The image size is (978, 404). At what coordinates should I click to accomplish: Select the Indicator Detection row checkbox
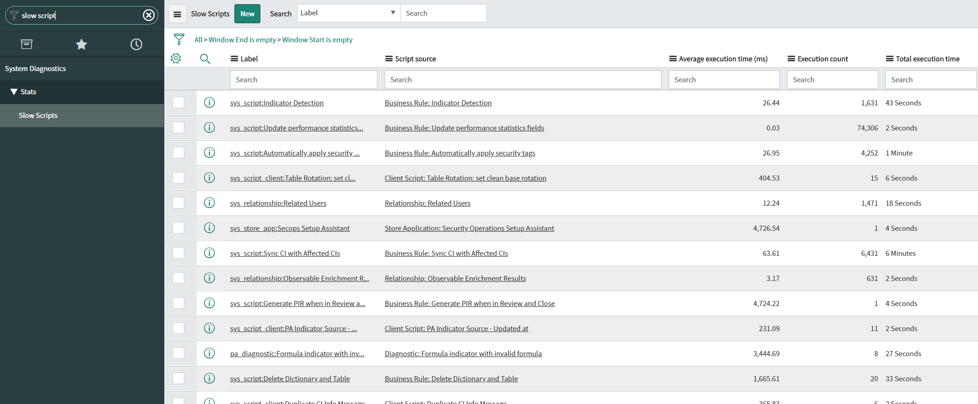click(x=178, y=102)
